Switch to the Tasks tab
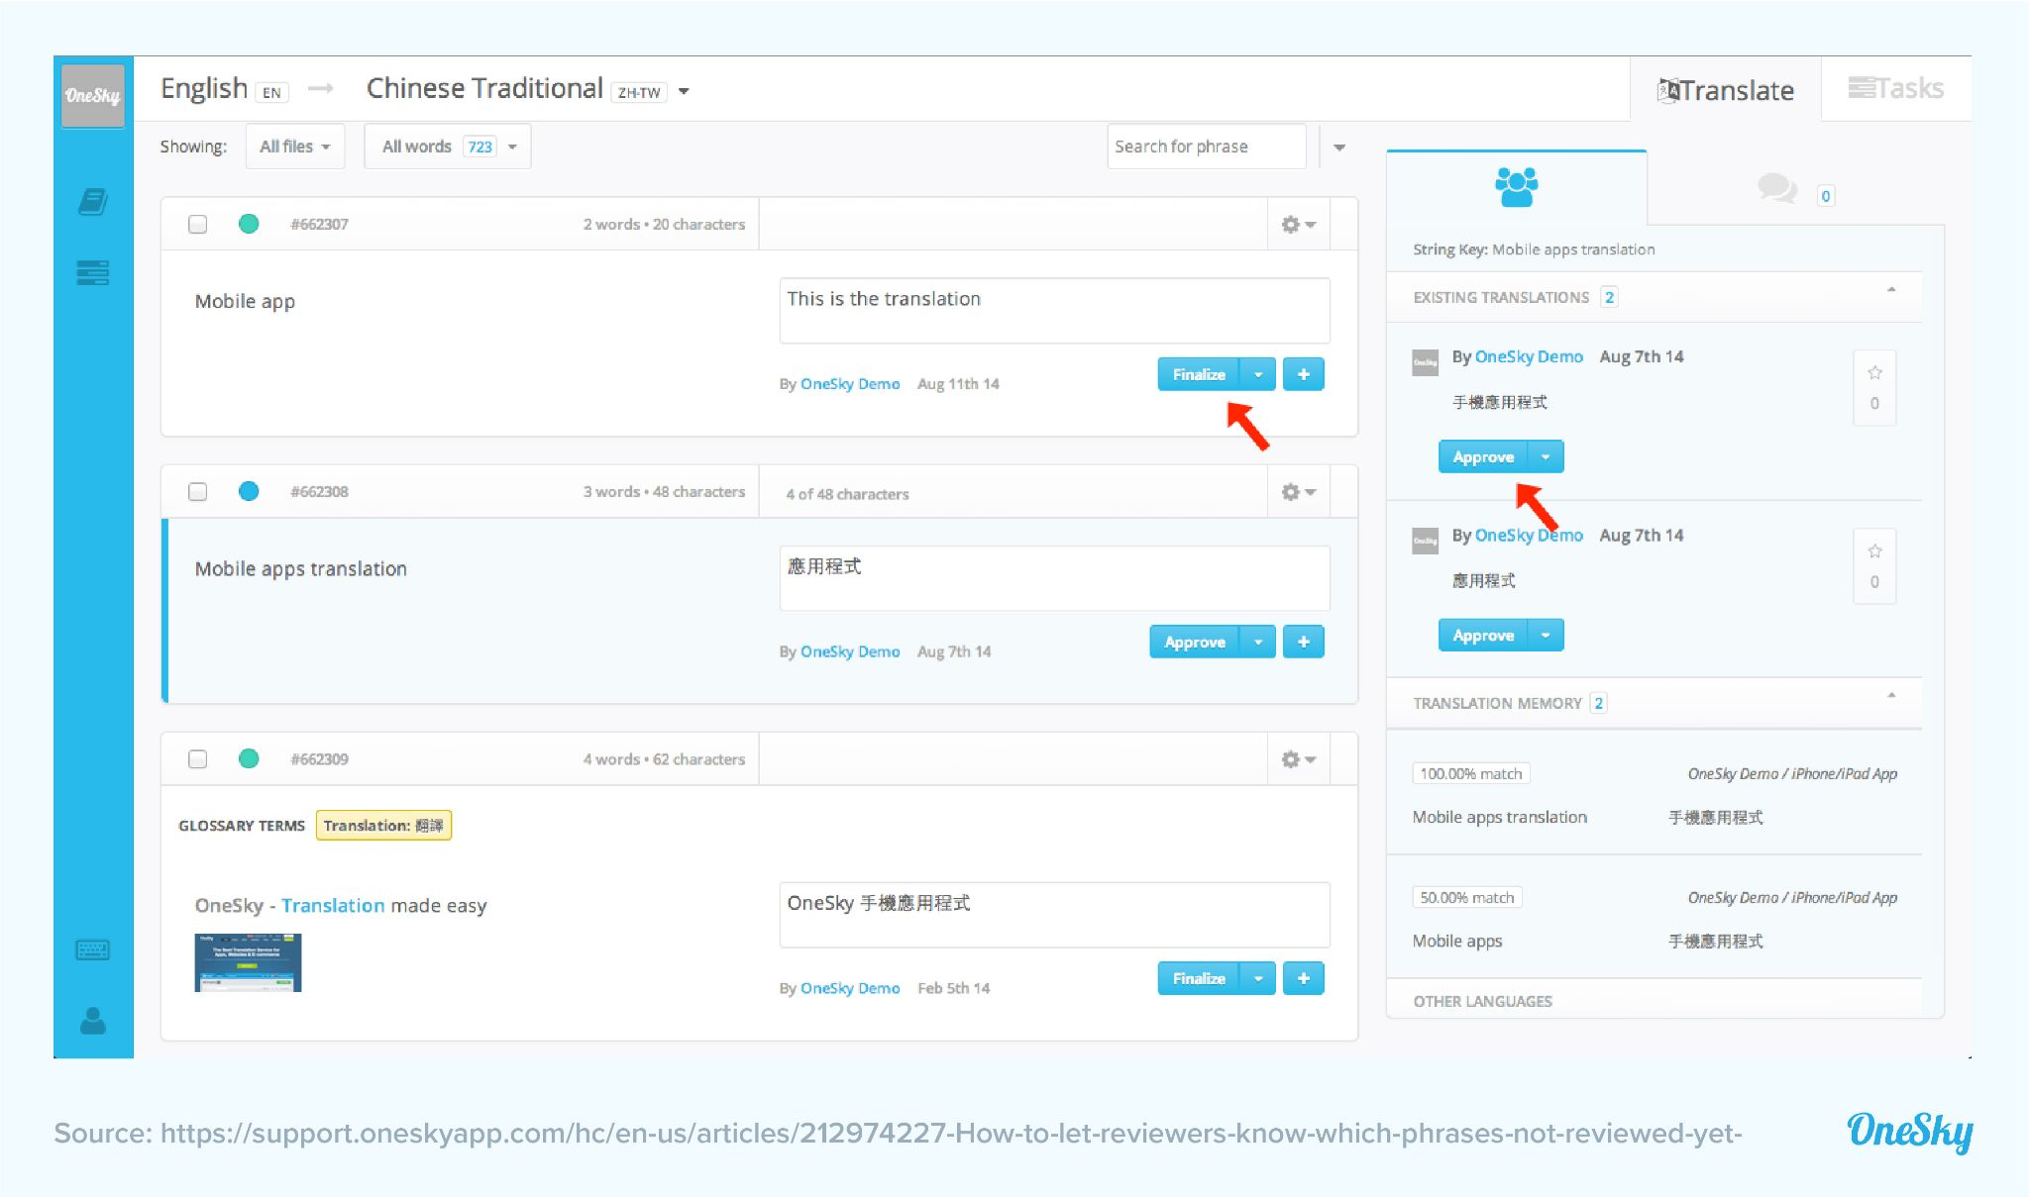Screen dimensions: 2029x1197 (1895, 88)
